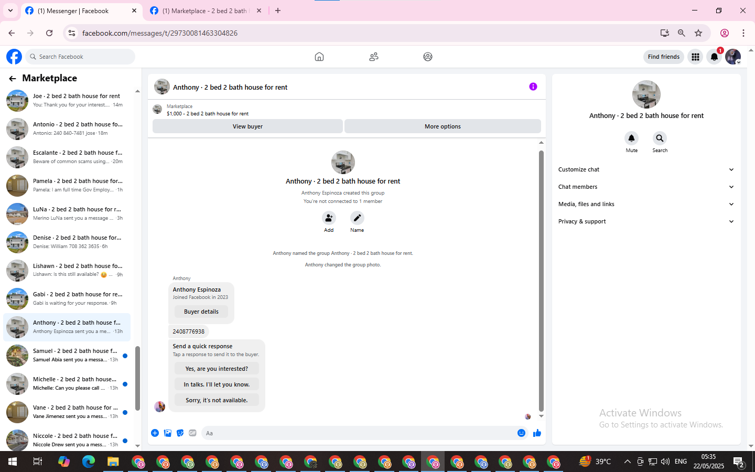Open more actions plus icon in composer

tap(155, 433)
